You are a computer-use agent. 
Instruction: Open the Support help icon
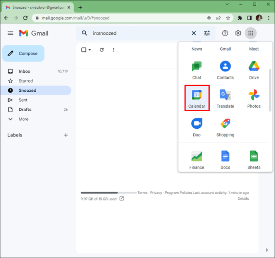tap(225, 33)
